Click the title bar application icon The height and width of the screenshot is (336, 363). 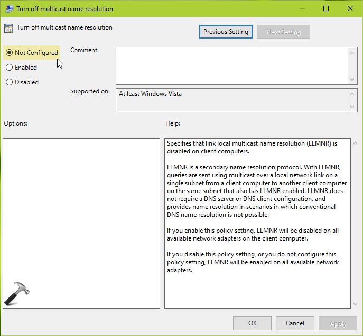[x=10, y=9]
